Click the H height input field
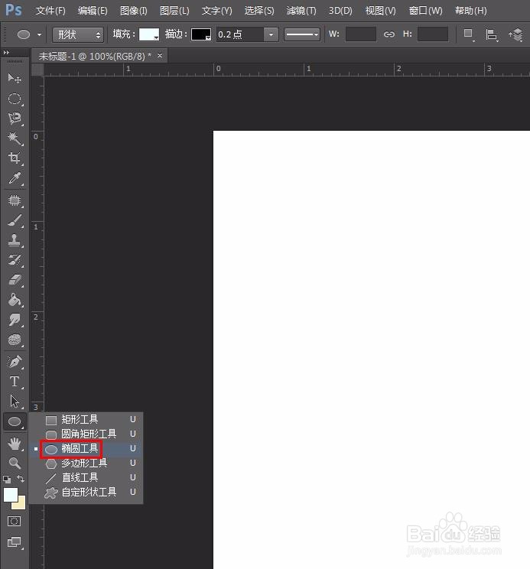This screenshot has height=569, width=530. click(x=433, y=34)
